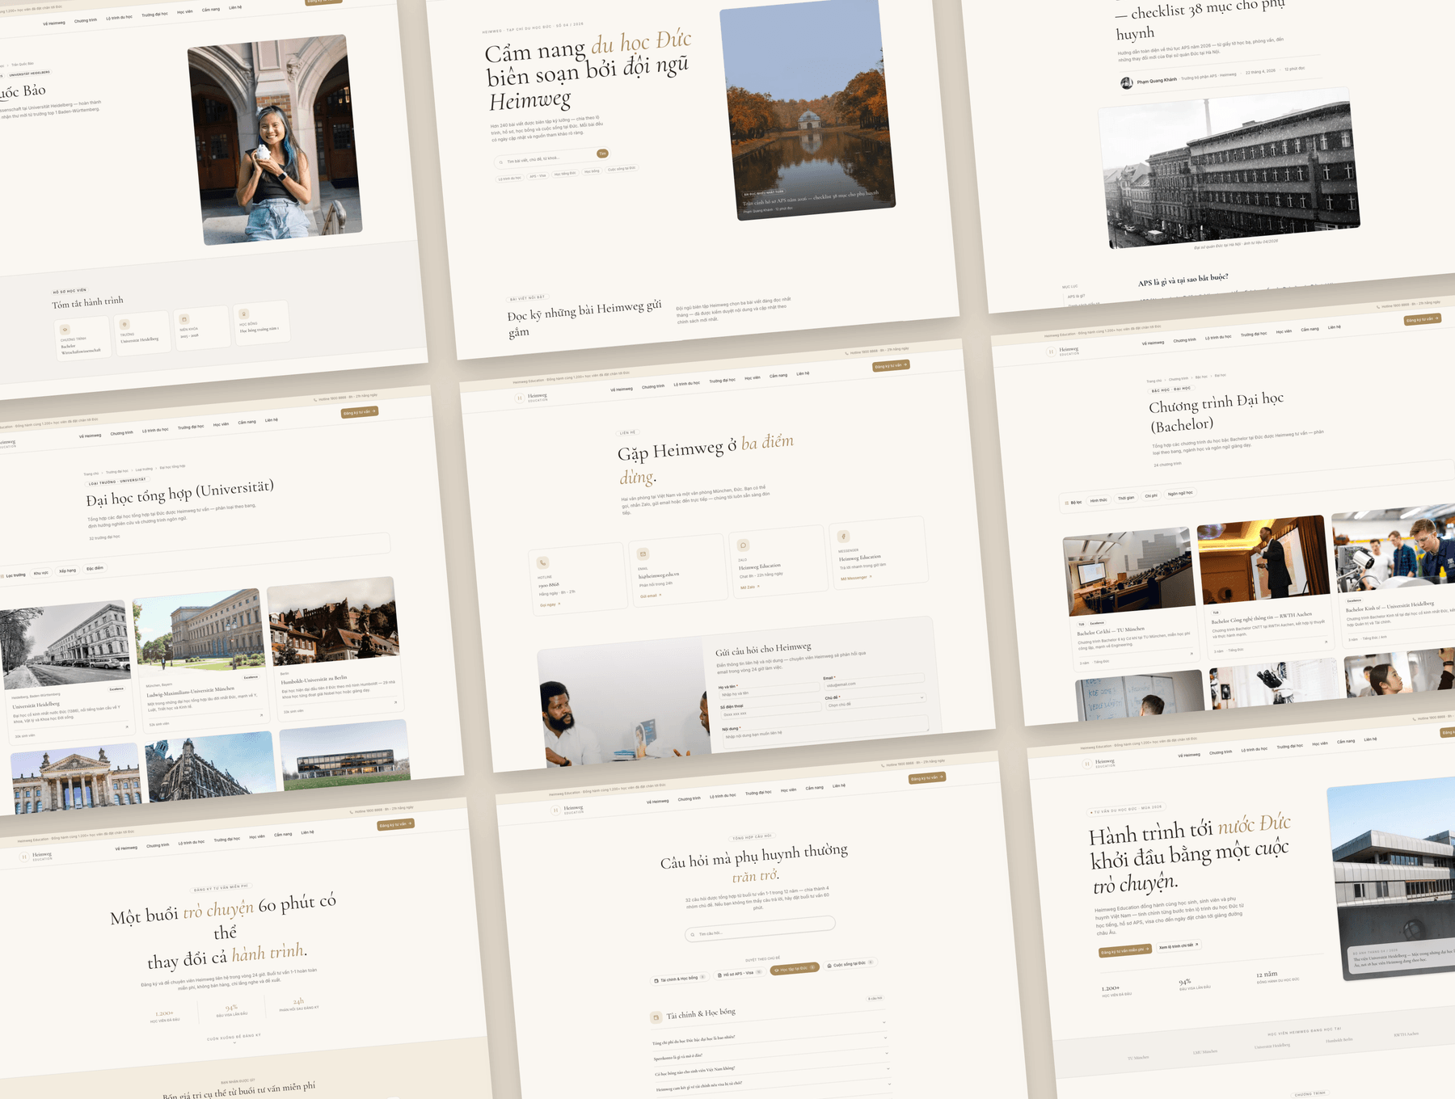Click the Nội dung message box

(x=826, y=731)
